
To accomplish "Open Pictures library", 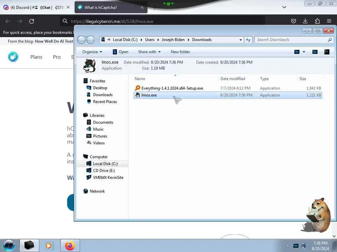I will click(x=100, y=136).
